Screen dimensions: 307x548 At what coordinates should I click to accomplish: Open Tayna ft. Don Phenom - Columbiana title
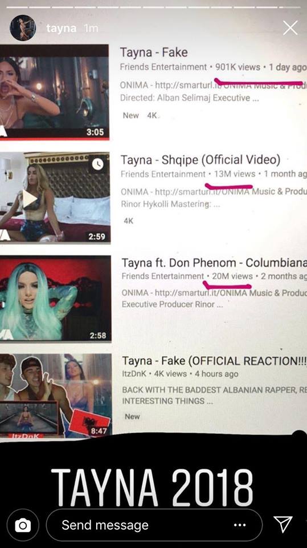[x=214, y=263]
